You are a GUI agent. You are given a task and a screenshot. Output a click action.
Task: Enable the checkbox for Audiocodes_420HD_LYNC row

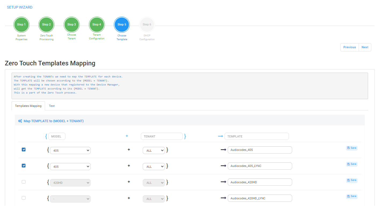tap(24, 198)
